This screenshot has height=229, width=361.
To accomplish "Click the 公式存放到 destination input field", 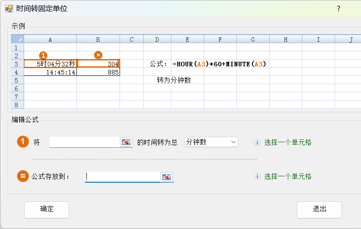I will [122, 177].
